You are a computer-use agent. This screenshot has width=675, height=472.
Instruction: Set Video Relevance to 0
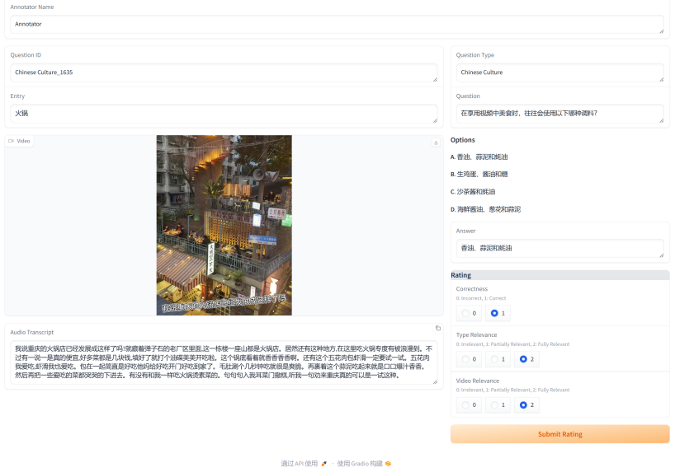469,405
